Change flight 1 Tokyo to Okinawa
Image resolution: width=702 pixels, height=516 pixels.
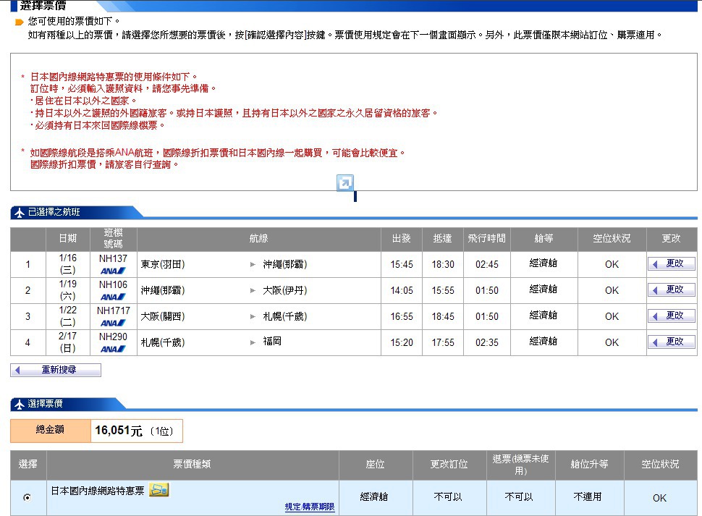(671, 263)
